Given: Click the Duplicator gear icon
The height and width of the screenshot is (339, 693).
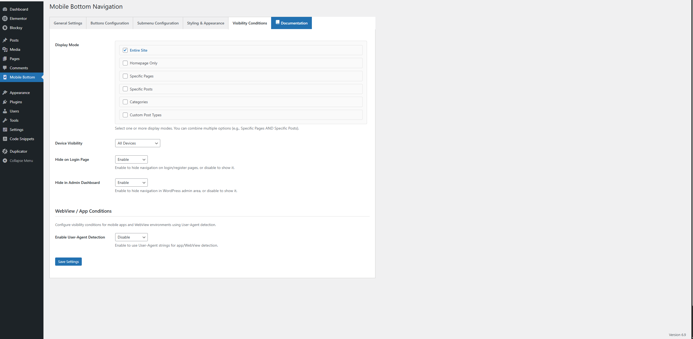Looking at the screenshot, I should click(x=5, y=151).
